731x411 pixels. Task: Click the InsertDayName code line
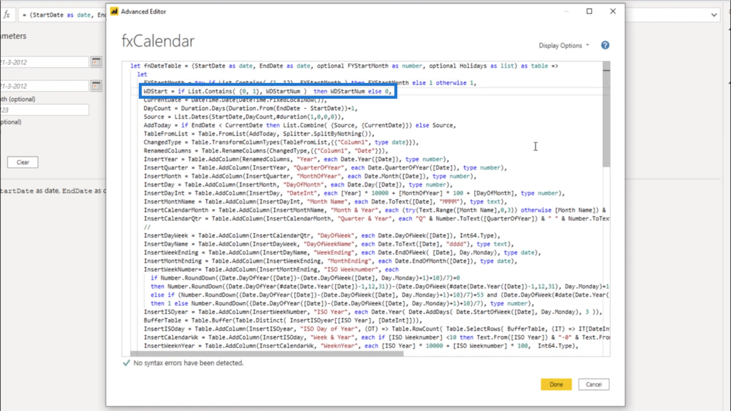tap(329, 244)
